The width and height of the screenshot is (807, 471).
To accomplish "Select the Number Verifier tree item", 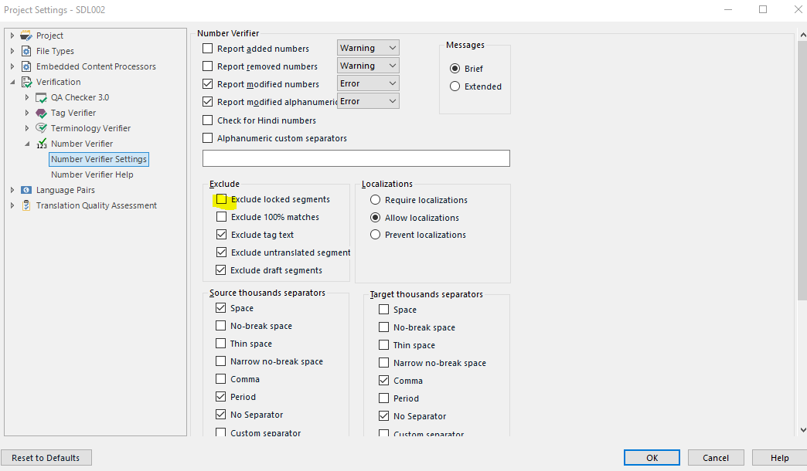I will pyautogui.click(x=82, y=144).
